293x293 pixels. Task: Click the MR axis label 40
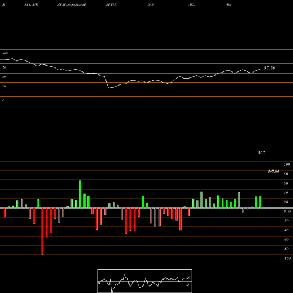pyautogui.click(x=286, y=193)
